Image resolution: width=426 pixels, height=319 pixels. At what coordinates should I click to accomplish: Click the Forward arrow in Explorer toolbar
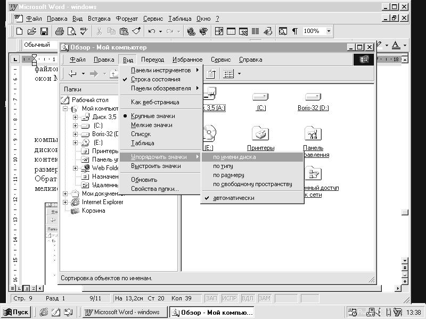94,73
